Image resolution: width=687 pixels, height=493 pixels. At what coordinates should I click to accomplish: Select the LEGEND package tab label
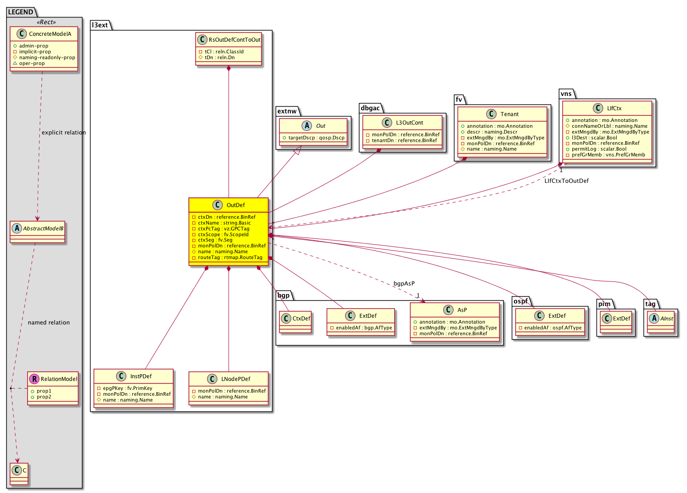(21, 12)
